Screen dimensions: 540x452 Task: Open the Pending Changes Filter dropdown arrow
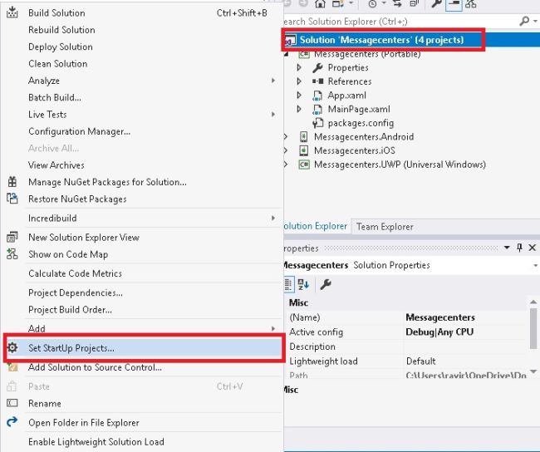[x=384, y=3]
